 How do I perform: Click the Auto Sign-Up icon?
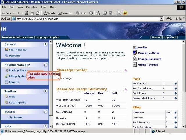point(6,102)
